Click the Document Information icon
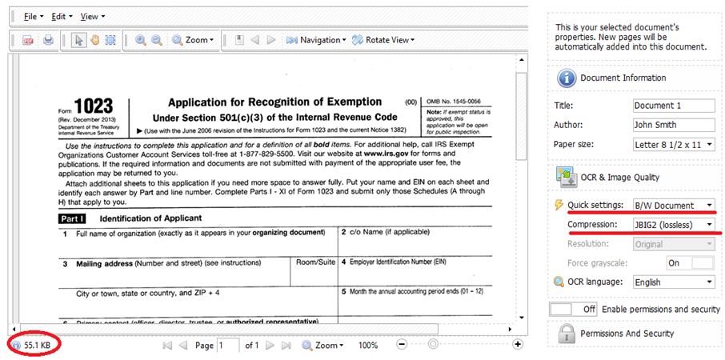Viewport: 725px width, 360px height. pos(566,78)
